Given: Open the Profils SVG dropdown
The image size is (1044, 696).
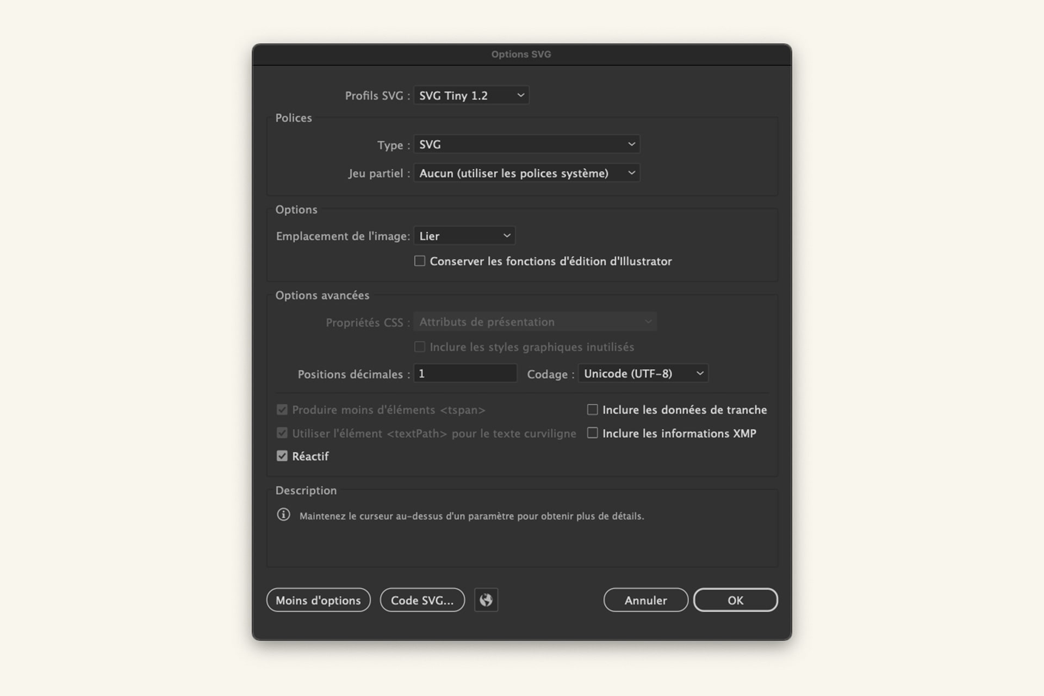Looking at the screenshot, I should pos(471,96).
